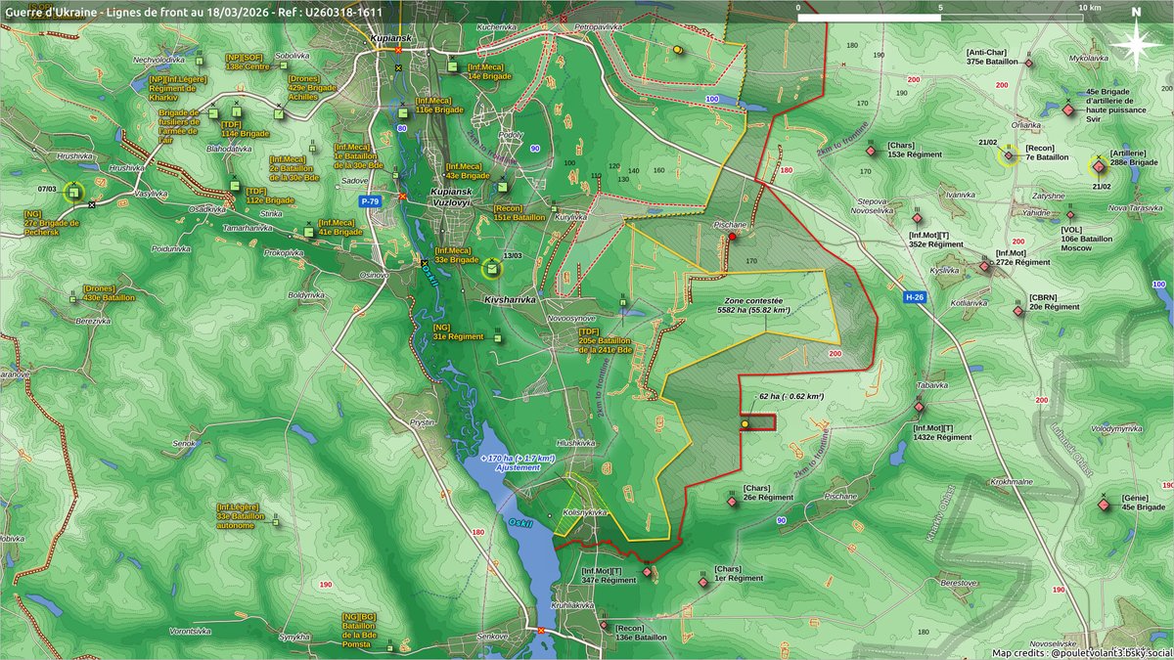The width and height of the screenshot is (1174, 660).
Task: Click the 112e Brigade TDF marker
Action: click(x=234, y=186)
